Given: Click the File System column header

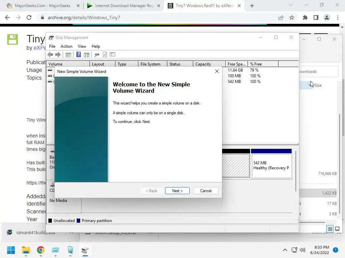Looking at the screenshot, I should 153,64.
